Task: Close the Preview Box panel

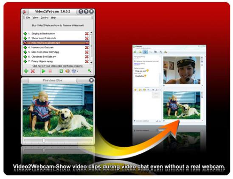Action: (91, 80)
